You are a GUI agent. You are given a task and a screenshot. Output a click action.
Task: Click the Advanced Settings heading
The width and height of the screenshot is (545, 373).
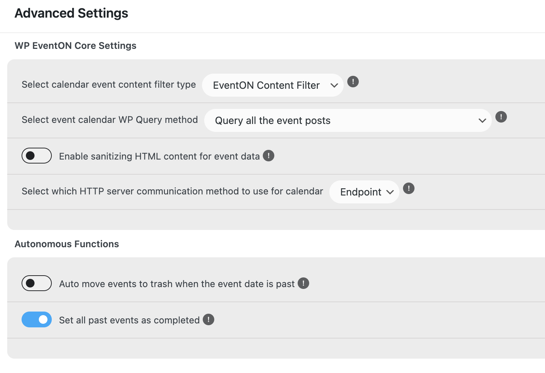click(71, 13)
